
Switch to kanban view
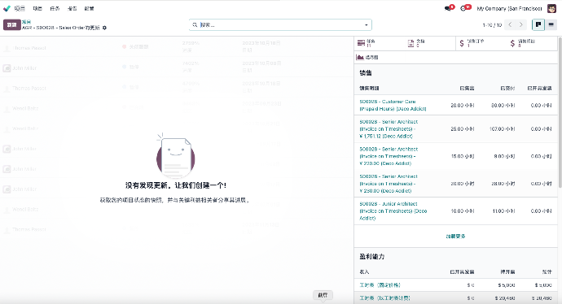pos(538,24)
